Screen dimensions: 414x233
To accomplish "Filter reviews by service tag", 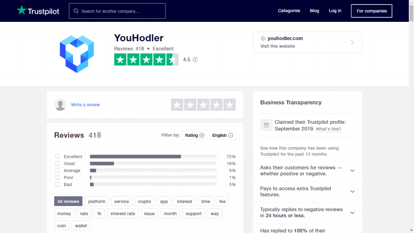I will click(121, 201).
